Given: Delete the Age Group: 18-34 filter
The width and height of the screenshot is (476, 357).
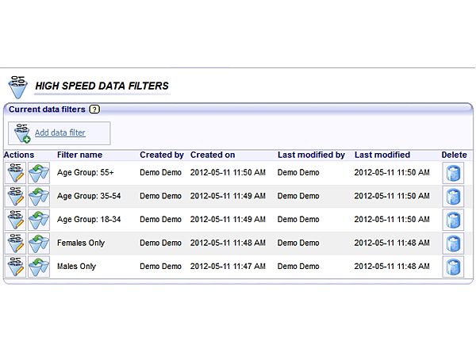Looking at the screenshot, I should [452, 220].
